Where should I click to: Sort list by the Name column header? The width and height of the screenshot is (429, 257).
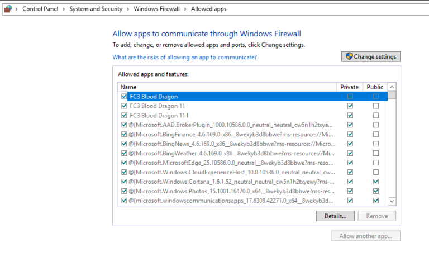click(223, 87)
